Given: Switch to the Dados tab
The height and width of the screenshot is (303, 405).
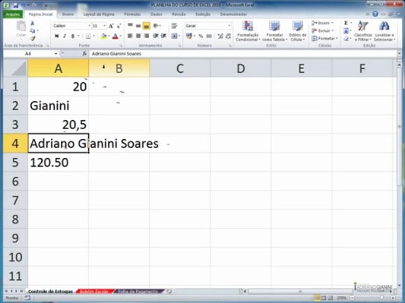Looking at the screenshot, I should tap(156, 14).
